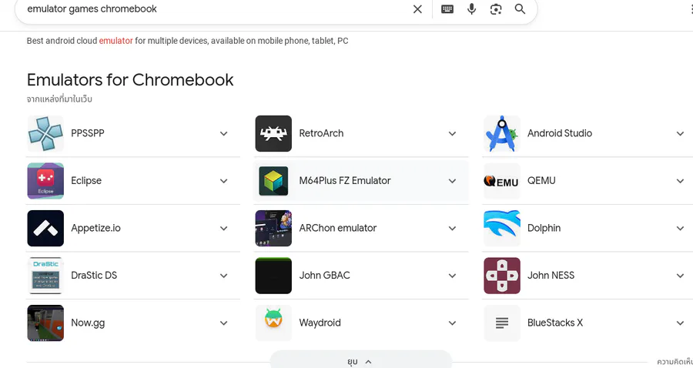Expand the M64Plus FZ Emulator chevron
Viewport: 693px width, 368px height.
452,181
